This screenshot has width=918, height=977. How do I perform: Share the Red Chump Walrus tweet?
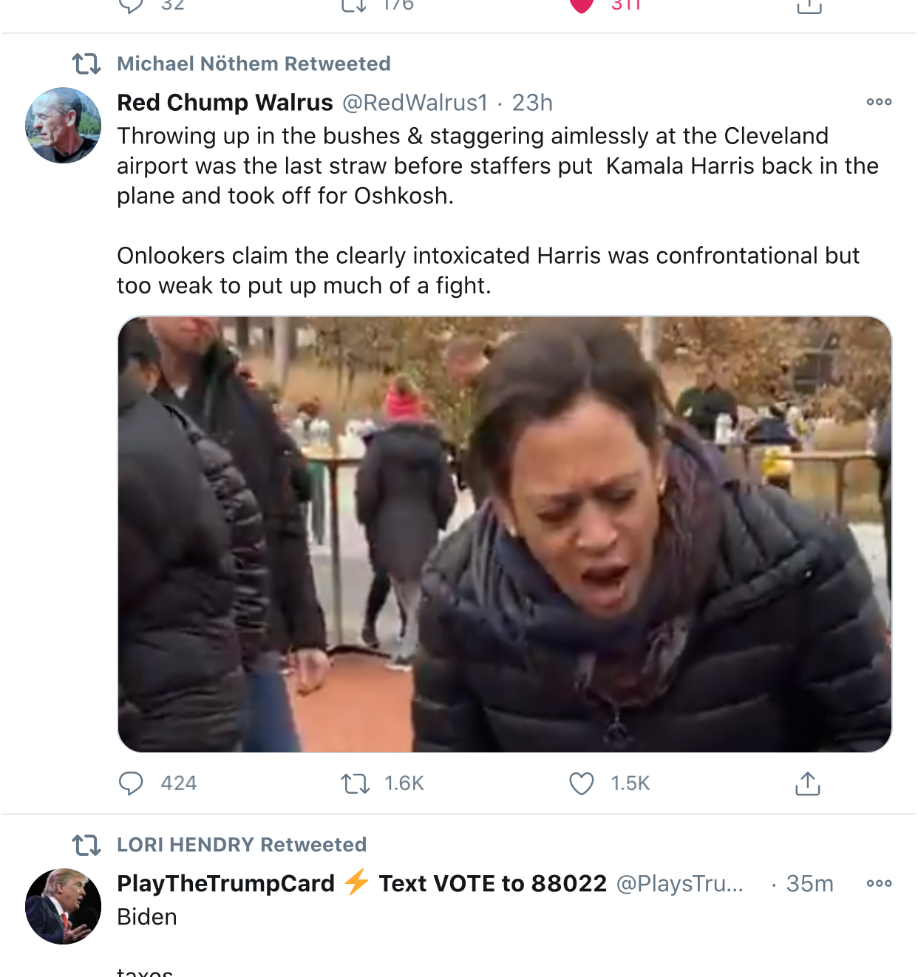tap(808, 783)
